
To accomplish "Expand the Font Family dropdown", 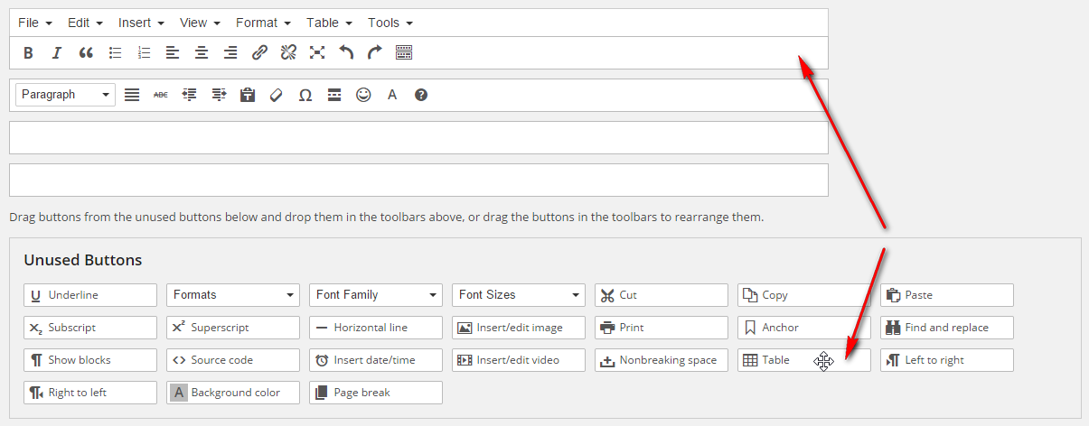I will pyautogui.click(x=375, y=295).
